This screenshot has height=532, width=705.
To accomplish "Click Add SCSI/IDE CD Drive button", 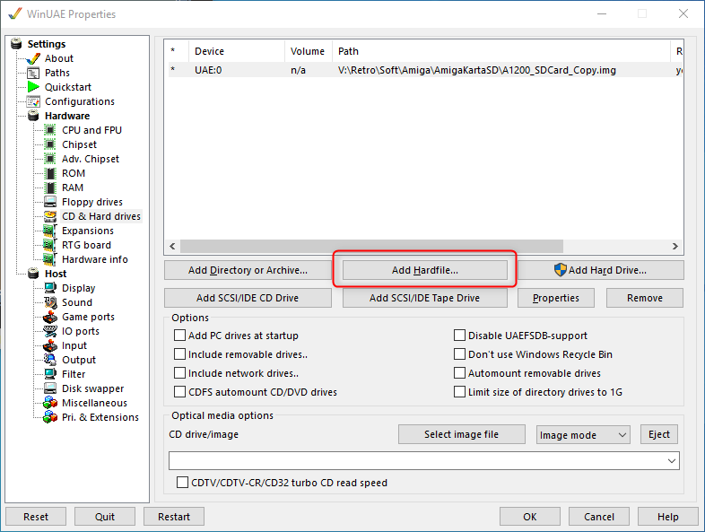I will (248, 298).
